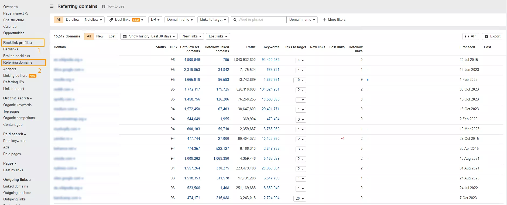Image resolution: width=507 pixels, height=205 pixels.
Task: Open the Nofollow dropdown
Action: (93, 20)
